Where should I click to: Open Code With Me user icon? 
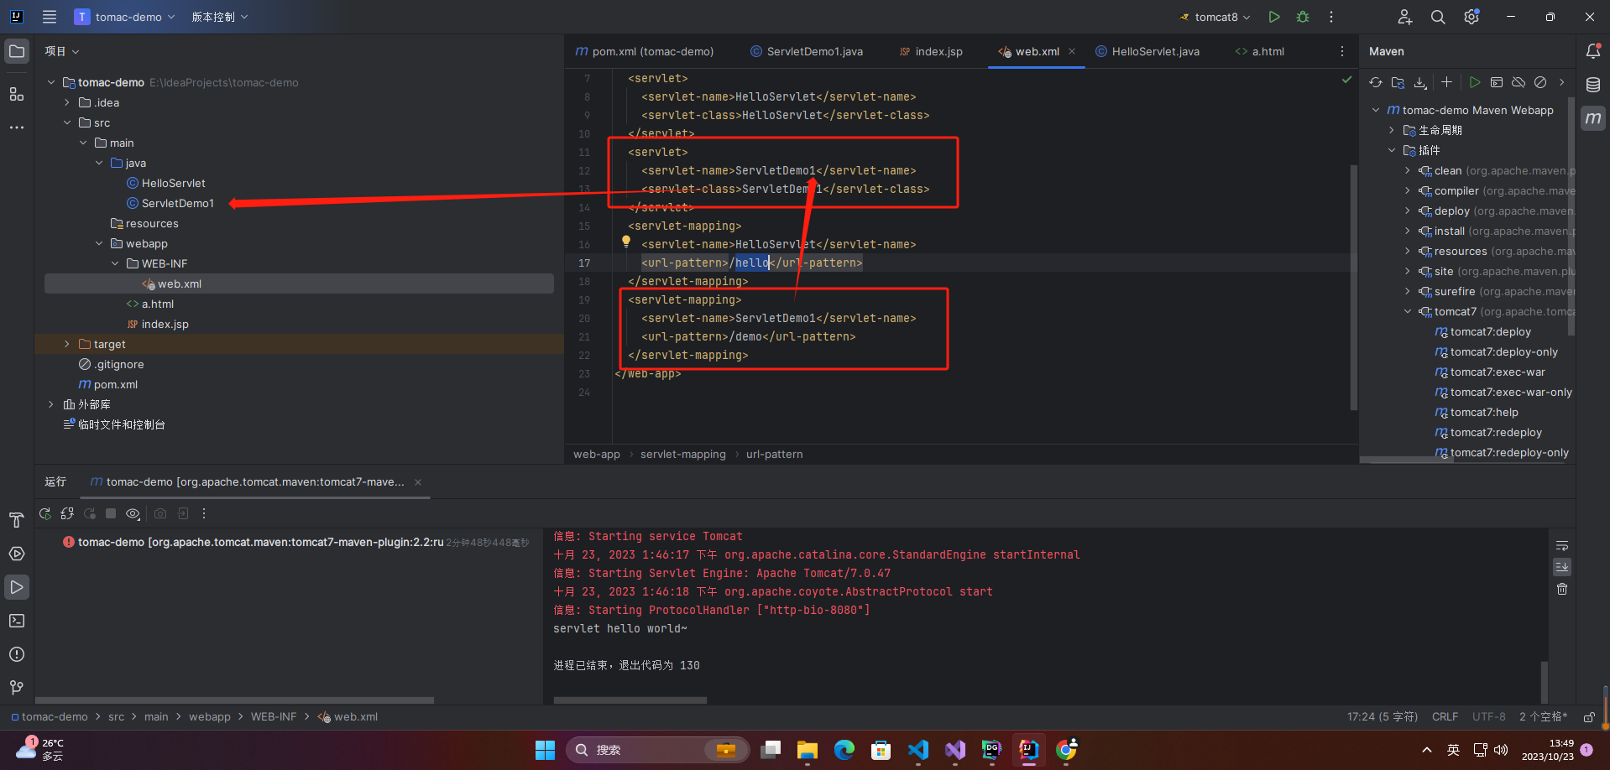[x=1404, y=17]
